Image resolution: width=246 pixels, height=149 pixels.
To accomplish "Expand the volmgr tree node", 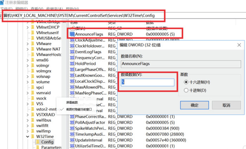I will coord(28,66).
